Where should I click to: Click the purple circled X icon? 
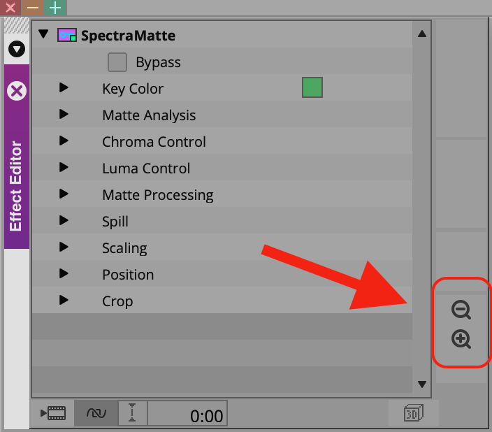(x=17, y=91)
